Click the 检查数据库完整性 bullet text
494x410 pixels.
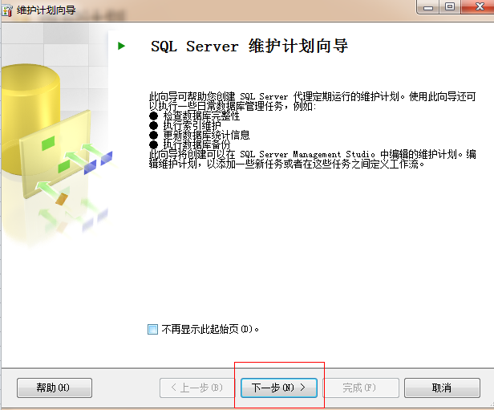(x=201, y=116)
